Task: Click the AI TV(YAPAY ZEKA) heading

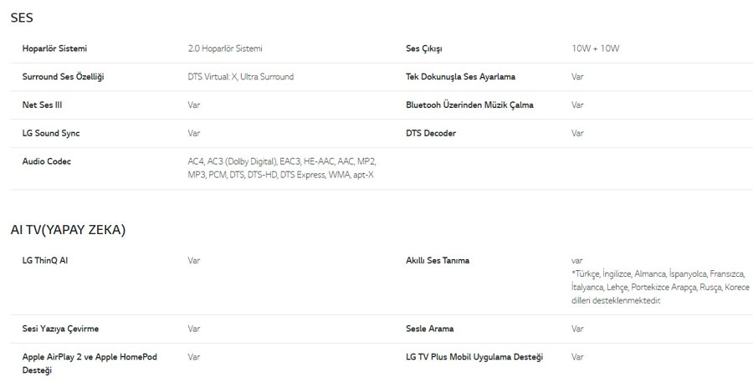Action: coord(68,230)
